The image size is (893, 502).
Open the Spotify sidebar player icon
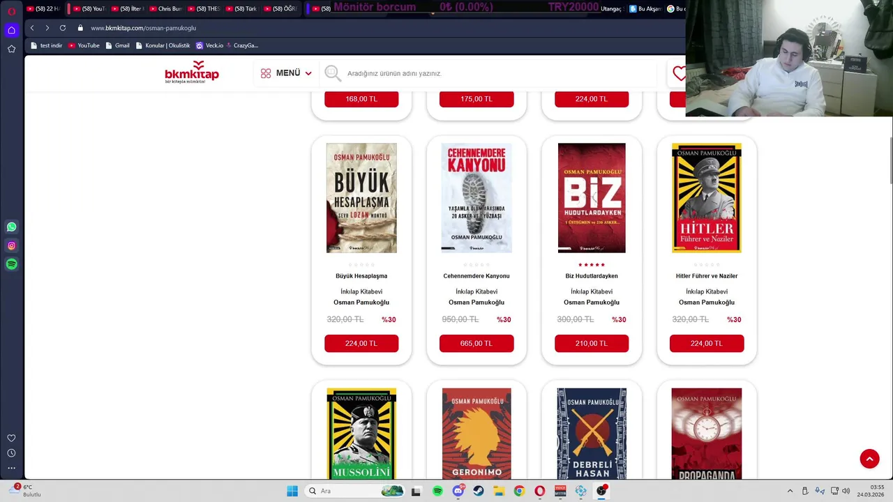point(11,264)
